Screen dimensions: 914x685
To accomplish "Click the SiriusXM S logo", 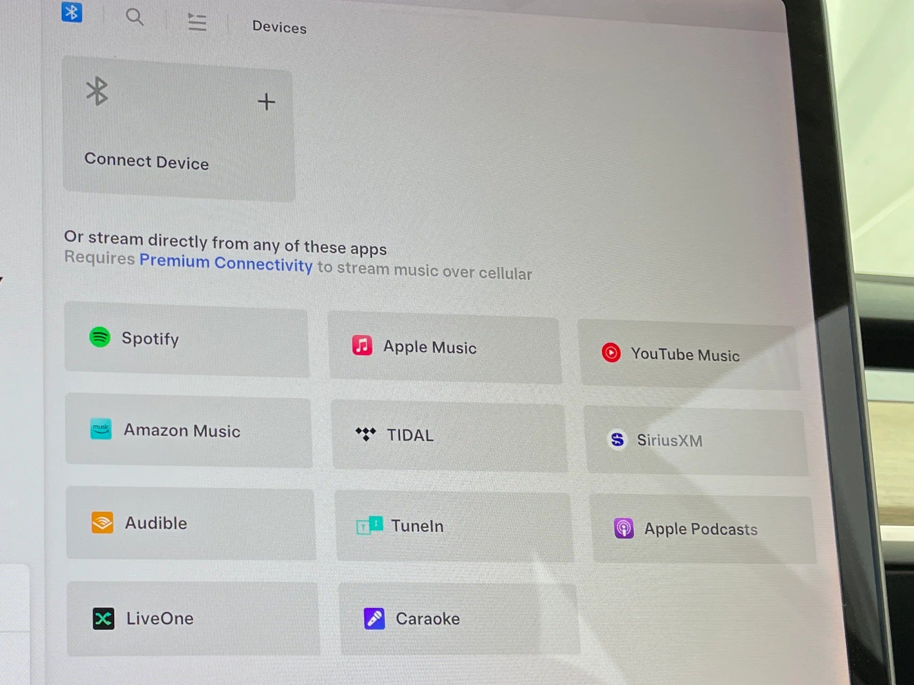I will 617,439.
